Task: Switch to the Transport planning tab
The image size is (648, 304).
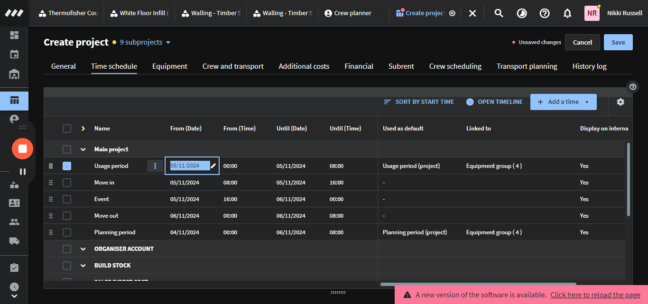Action: click(x=527, y=66)
